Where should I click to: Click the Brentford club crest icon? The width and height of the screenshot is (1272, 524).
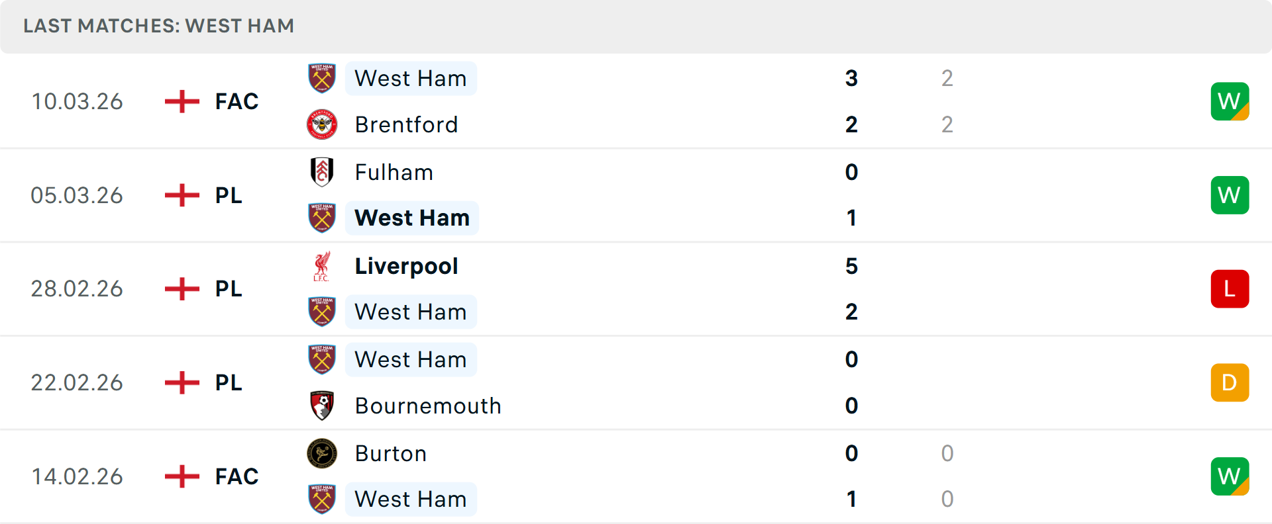click(x=322, y=124)
